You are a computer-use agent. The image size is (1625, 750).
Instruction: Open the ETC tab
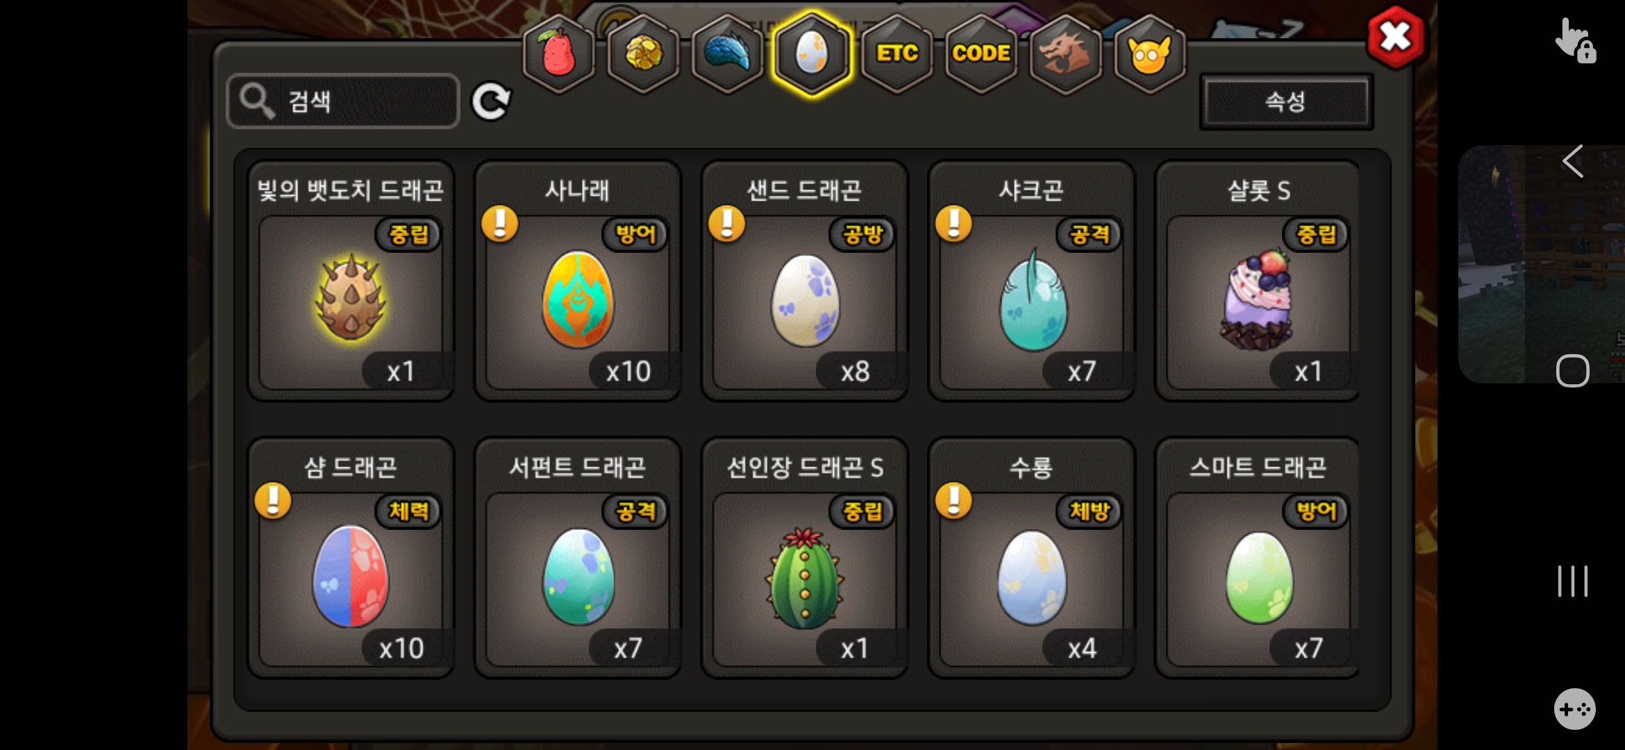coord(897,53)
